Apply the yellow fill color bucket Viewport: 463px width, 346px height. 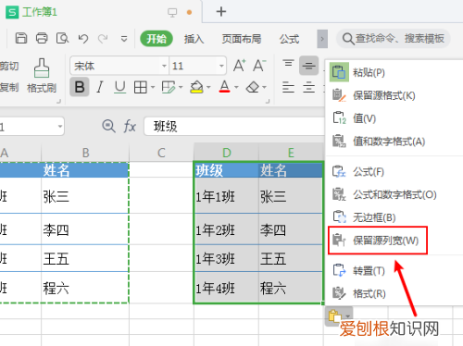pos(196,87)
